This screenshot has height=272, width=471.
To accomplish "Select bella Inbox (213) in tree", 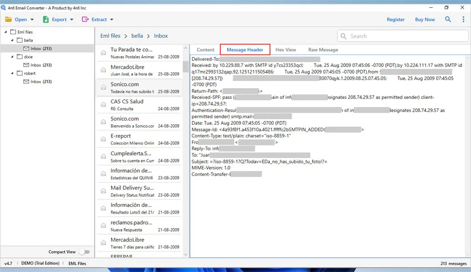I will tap(47, 48).
